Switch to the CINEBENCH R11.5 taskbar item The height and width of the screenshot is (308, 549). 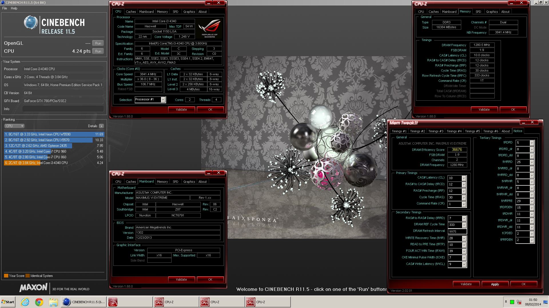[x=83, y=302]
